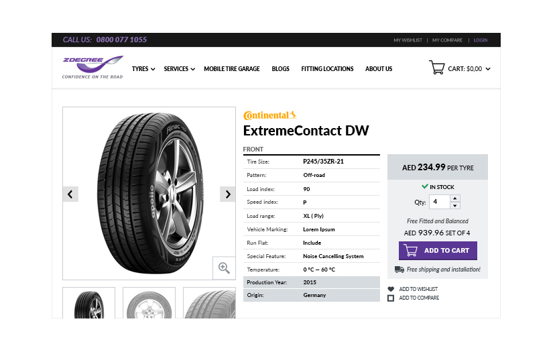Image resolution: width=553 pixels, height=352 pixels.
Task: Open the shopping cart icon in header
Action: pos(436,67)
